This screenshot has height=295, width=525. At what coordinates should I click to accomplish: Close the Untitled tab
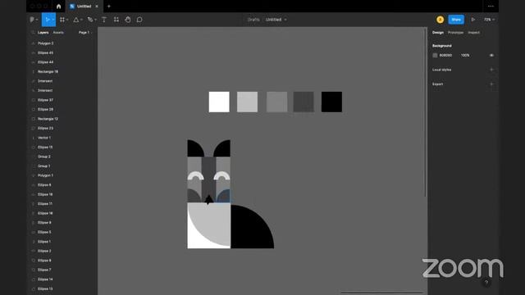pos(97,7)
